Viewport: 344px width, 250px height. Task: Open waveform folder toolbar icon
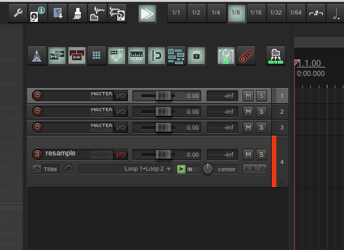point(97,13)
